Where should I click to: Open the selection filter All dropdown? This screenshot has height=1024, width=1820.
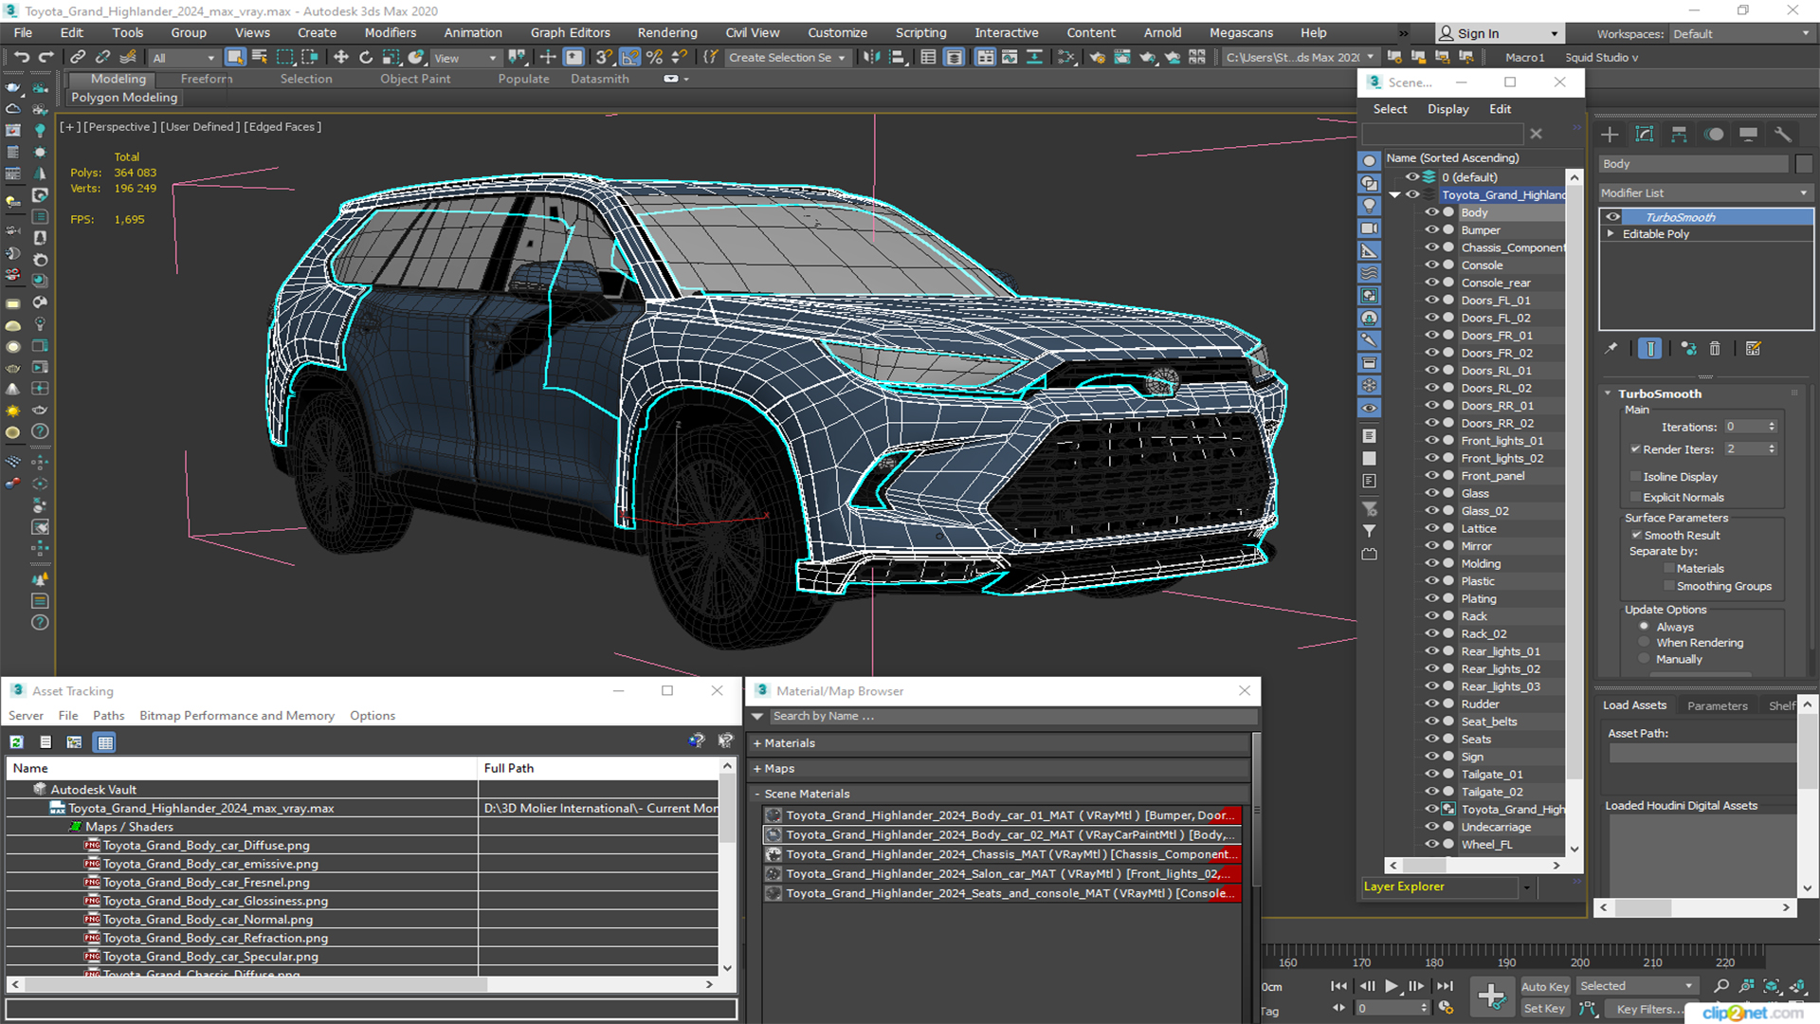(184, 58)
